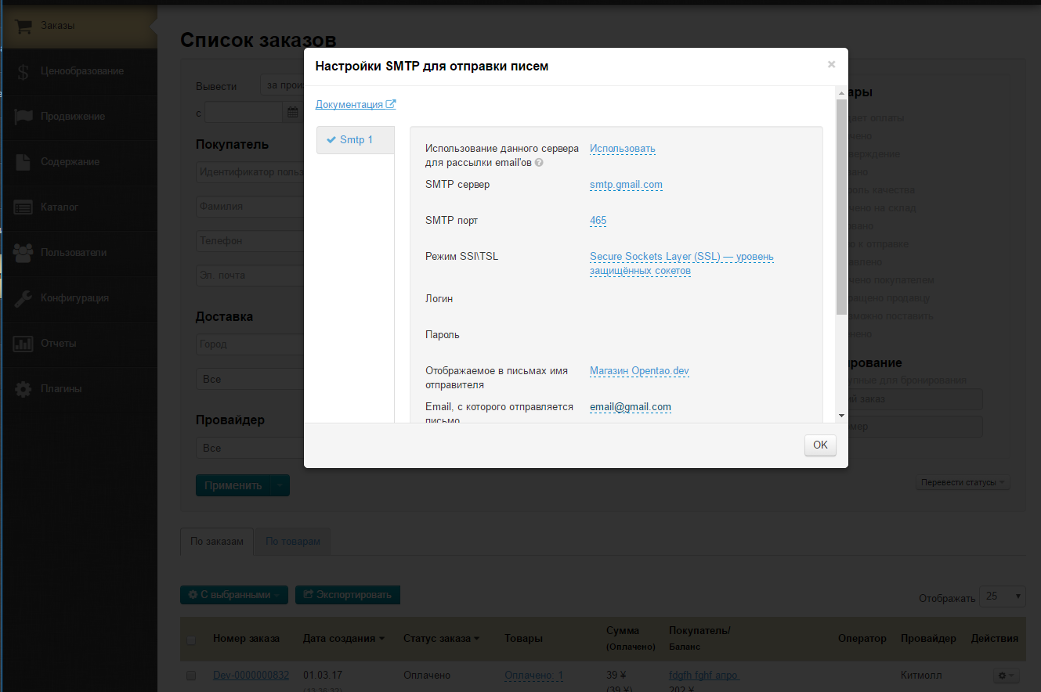The width and height of the screenshot is (1041, 692).
Task: Click Применить button
Action: click(233, 485)
